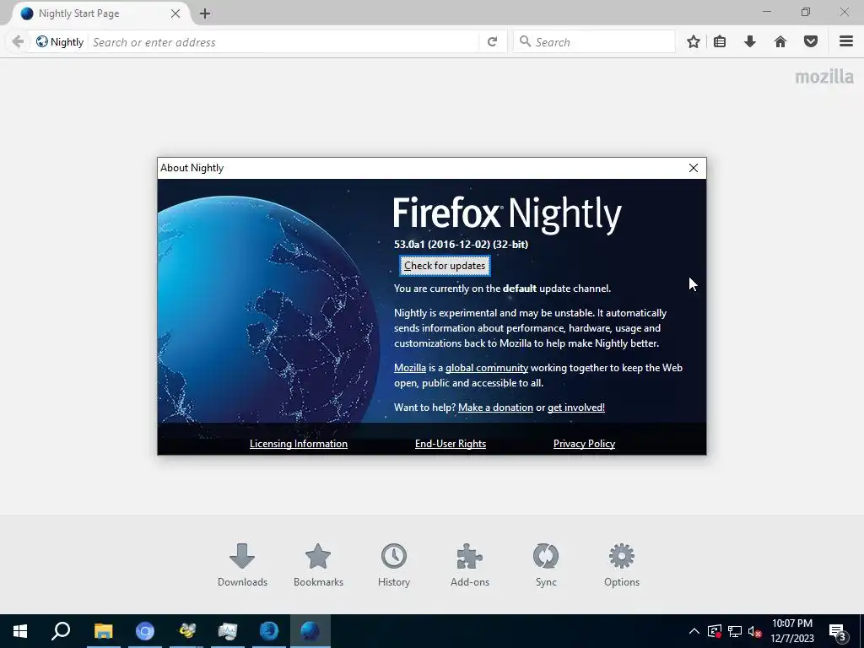The width and height of the screenshot is (864, 648).
Task: Go to the home page icon
Action: [780, 41]
